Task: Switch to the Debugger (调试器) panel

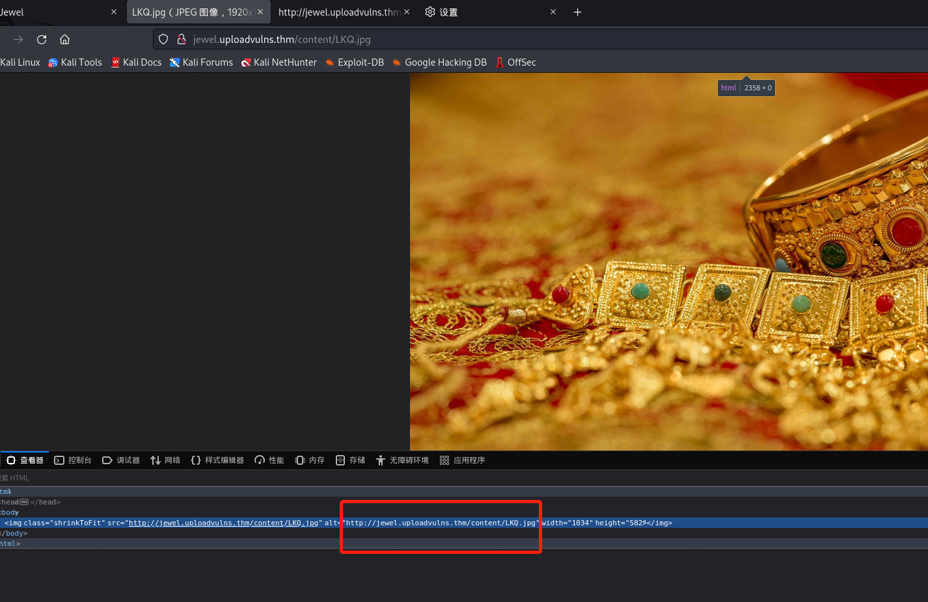Action: (x=121, y=460)
